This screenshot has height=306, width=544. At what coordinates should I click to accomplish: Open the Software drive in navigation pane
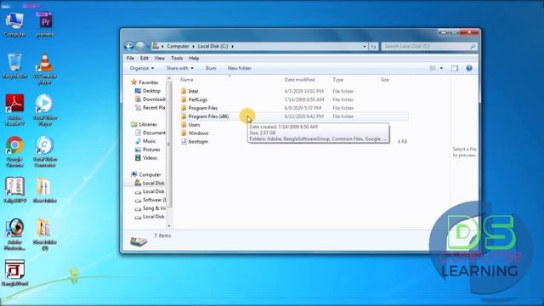(150, 200)
